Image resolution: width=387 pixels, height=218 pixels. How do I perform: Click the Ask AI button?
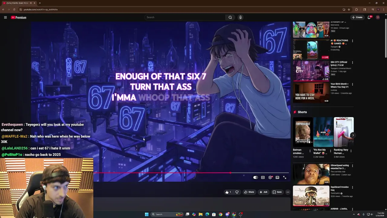(263, 192)
